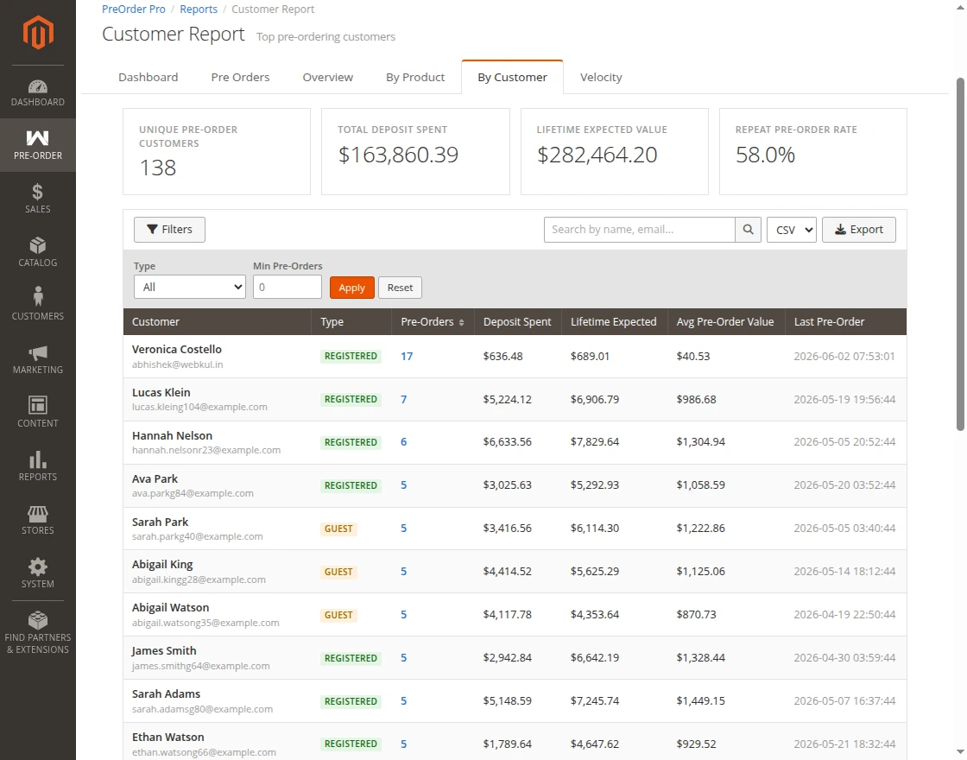Select email lucas.kleing104@example.com
This screenshot has width=967, height=760.
[199, 407]
